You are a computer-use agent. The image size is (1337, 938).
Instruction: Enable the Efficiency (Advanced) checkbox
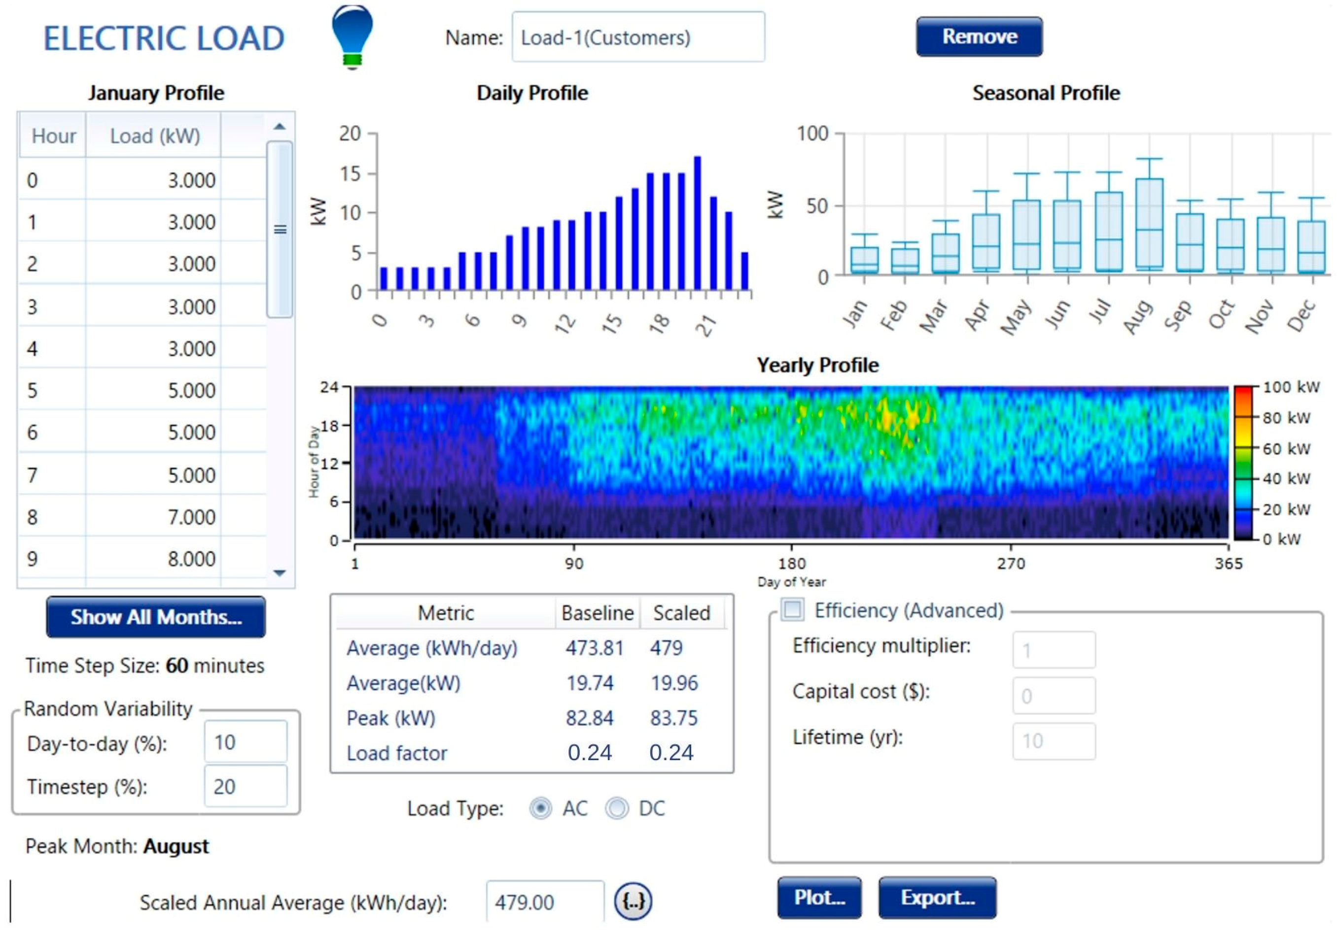[x=793, y=610]
